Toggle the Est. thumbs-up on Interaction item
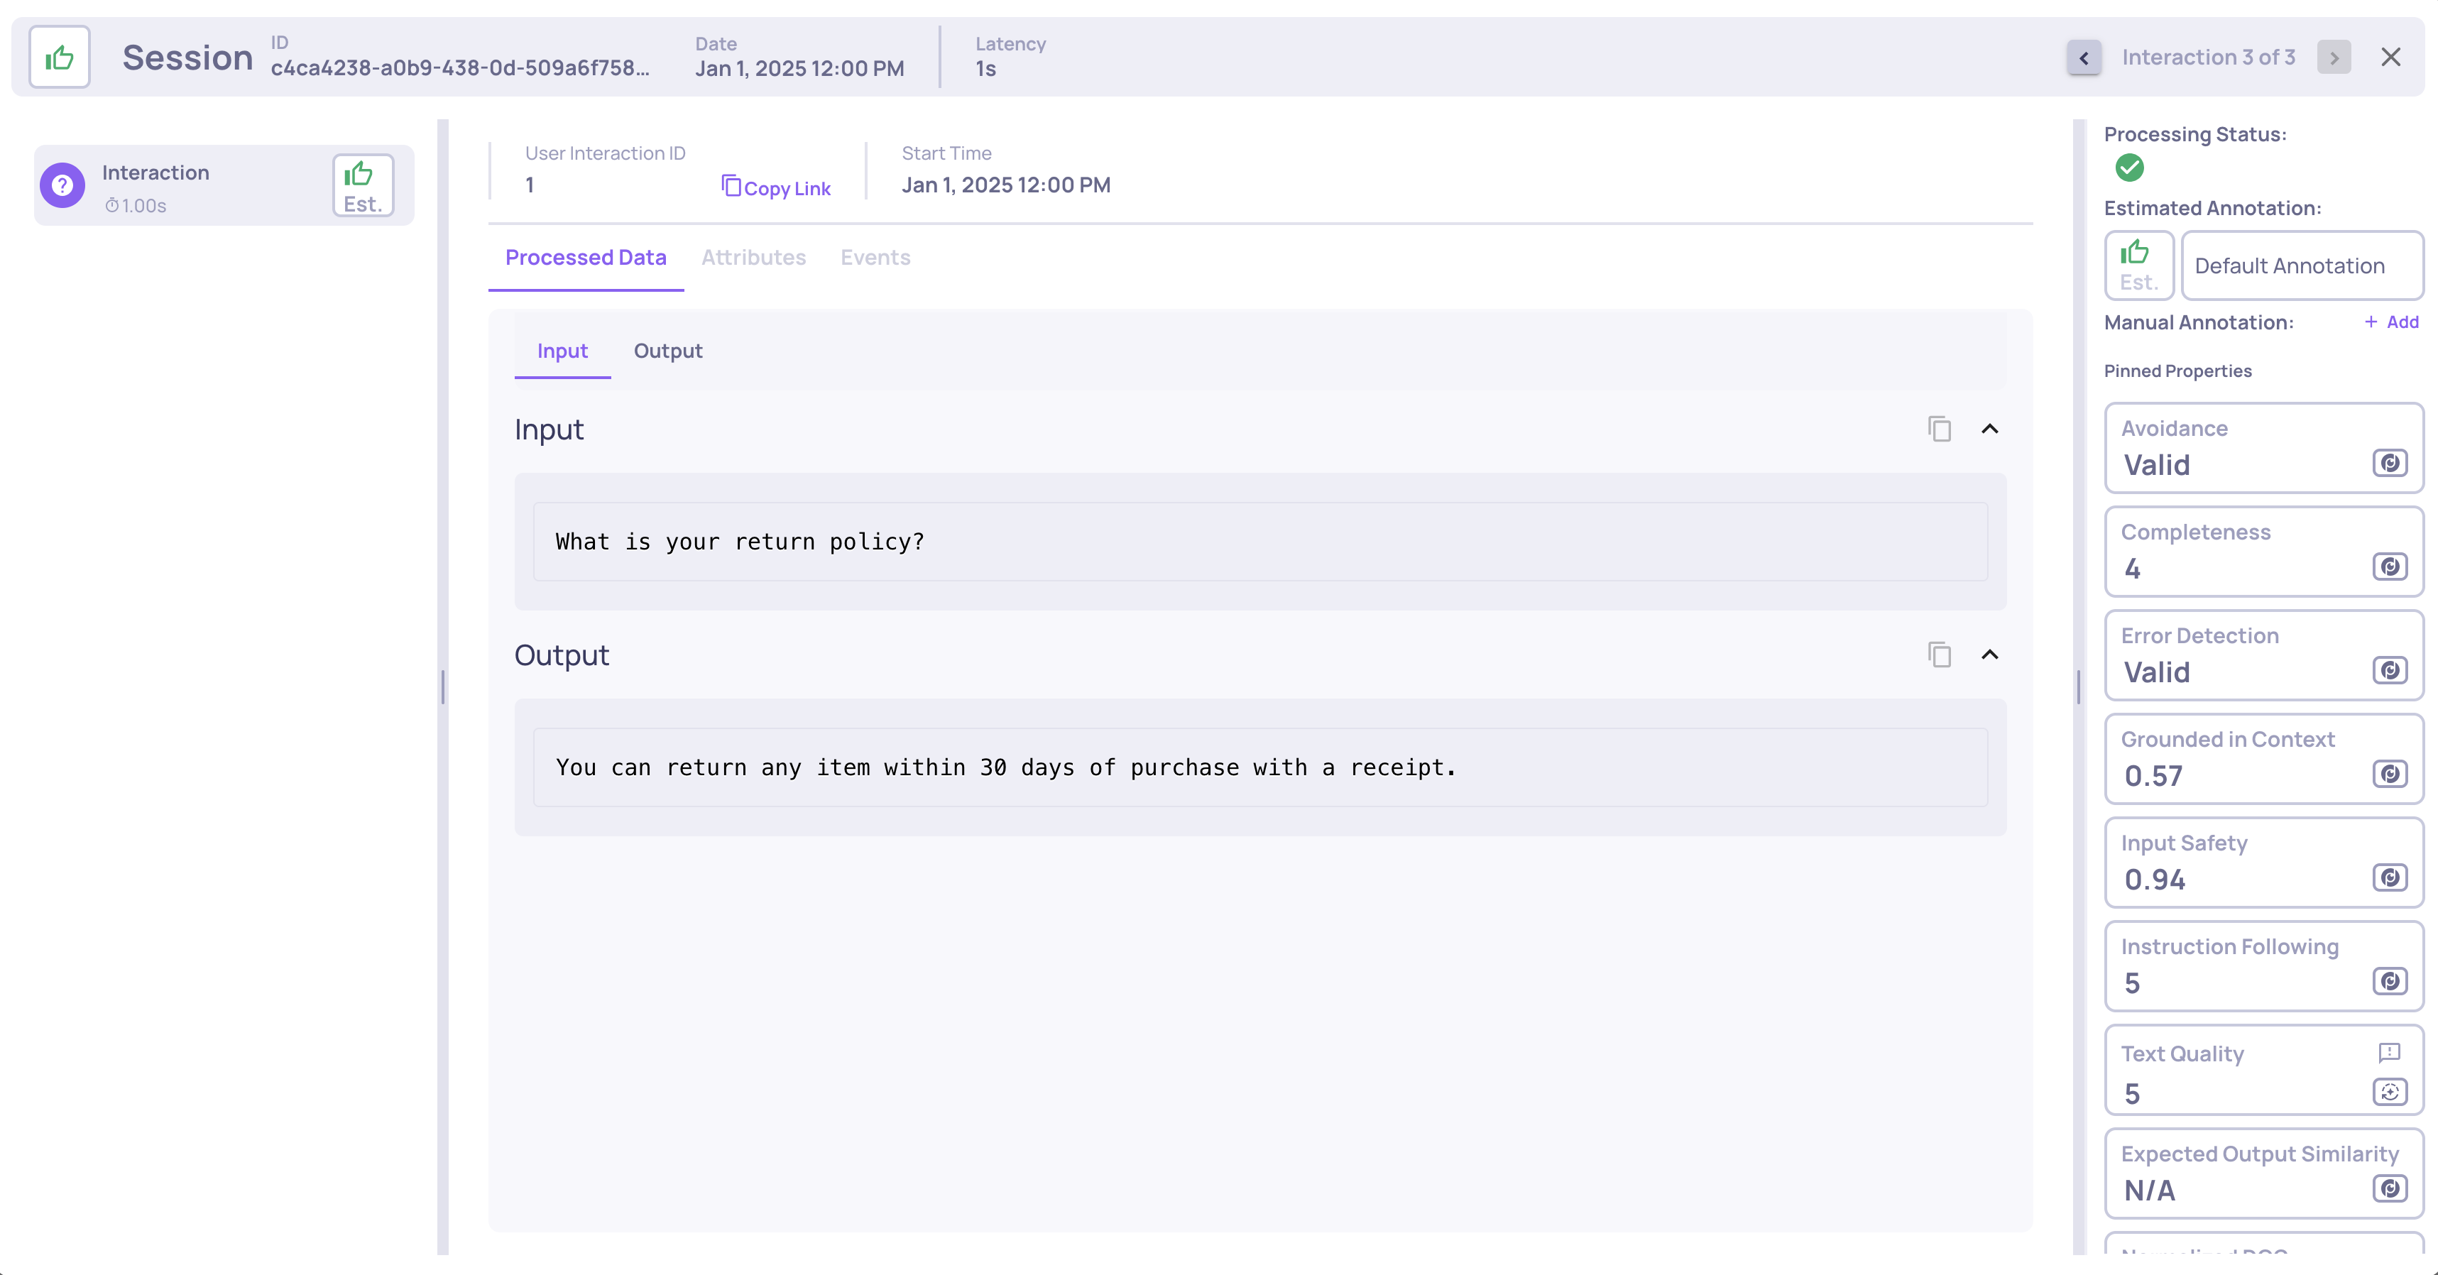Image resolution: width=2438 pixels, height=1275 pixels. tap(363, 185)
